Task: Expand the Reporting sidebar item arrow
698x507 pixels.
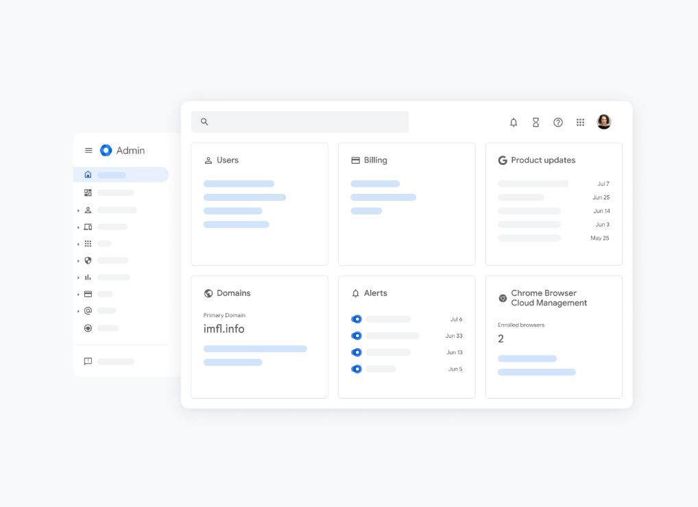Action: pos(78,277)
